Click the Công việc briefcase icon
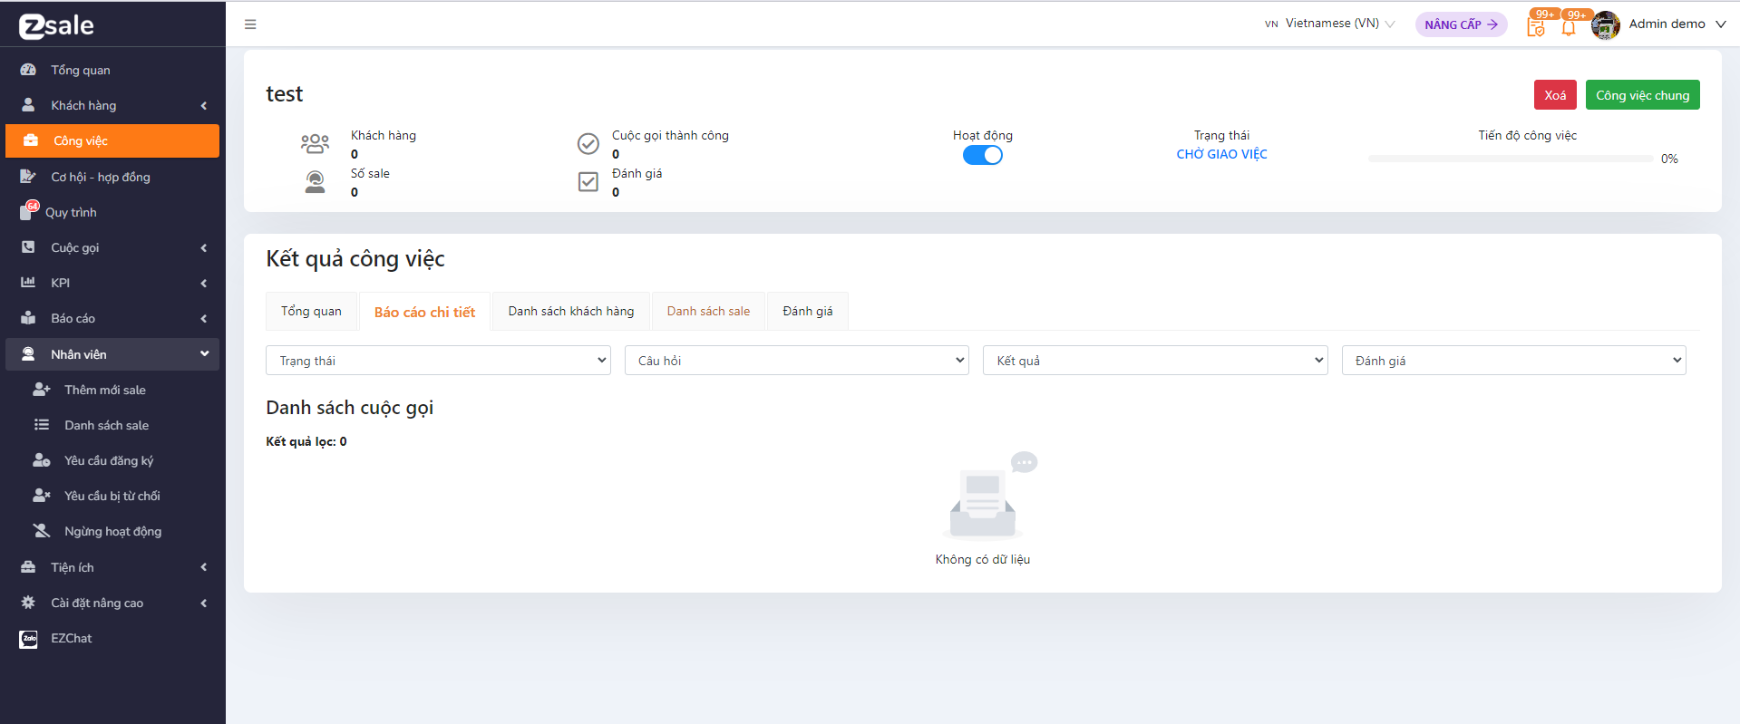 pos(31,140)
